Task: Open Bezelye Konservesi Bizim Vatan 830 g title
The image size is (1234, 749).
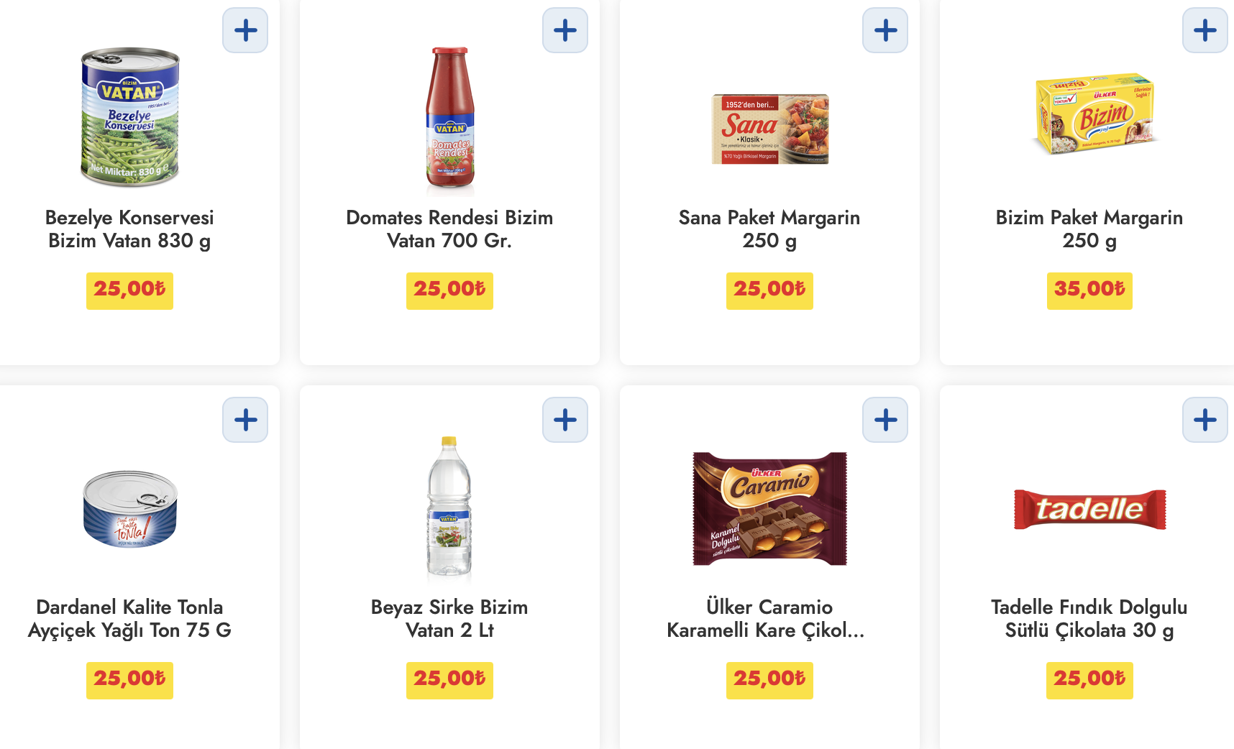Action: (x=129, y=229)
